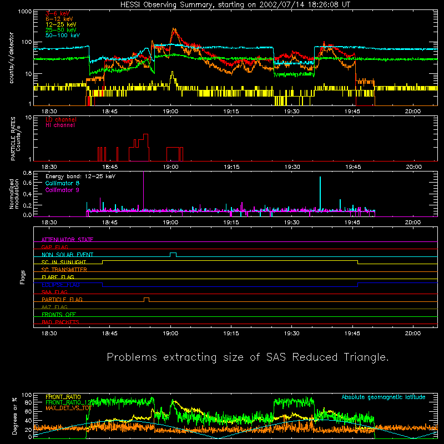This screenshot has height=444, width=444.
Task: Click the GAP_FLAG label
Action: 54,247
